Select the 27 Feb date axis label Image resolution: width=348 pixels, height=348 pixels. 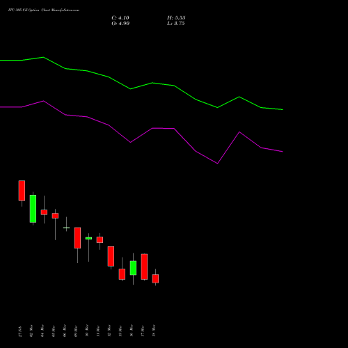click(x=20, y=331)
